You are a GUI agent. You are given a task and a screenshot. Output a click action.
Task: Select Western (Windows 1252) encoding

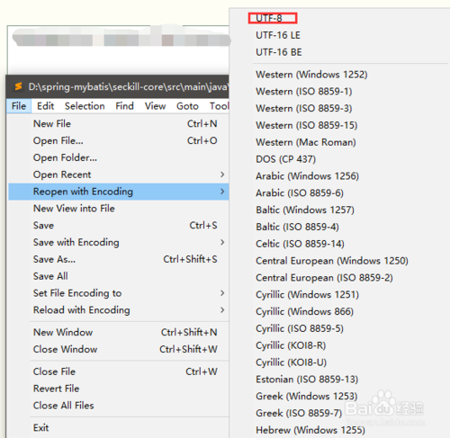[x=311, y=75]
